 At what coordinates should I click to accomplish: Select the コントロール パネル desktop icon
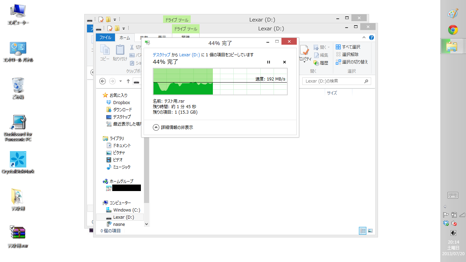[18, 52]
